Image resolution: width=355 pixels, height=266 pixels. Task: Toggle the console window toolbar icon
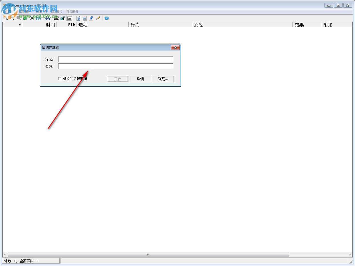point(70,18)
